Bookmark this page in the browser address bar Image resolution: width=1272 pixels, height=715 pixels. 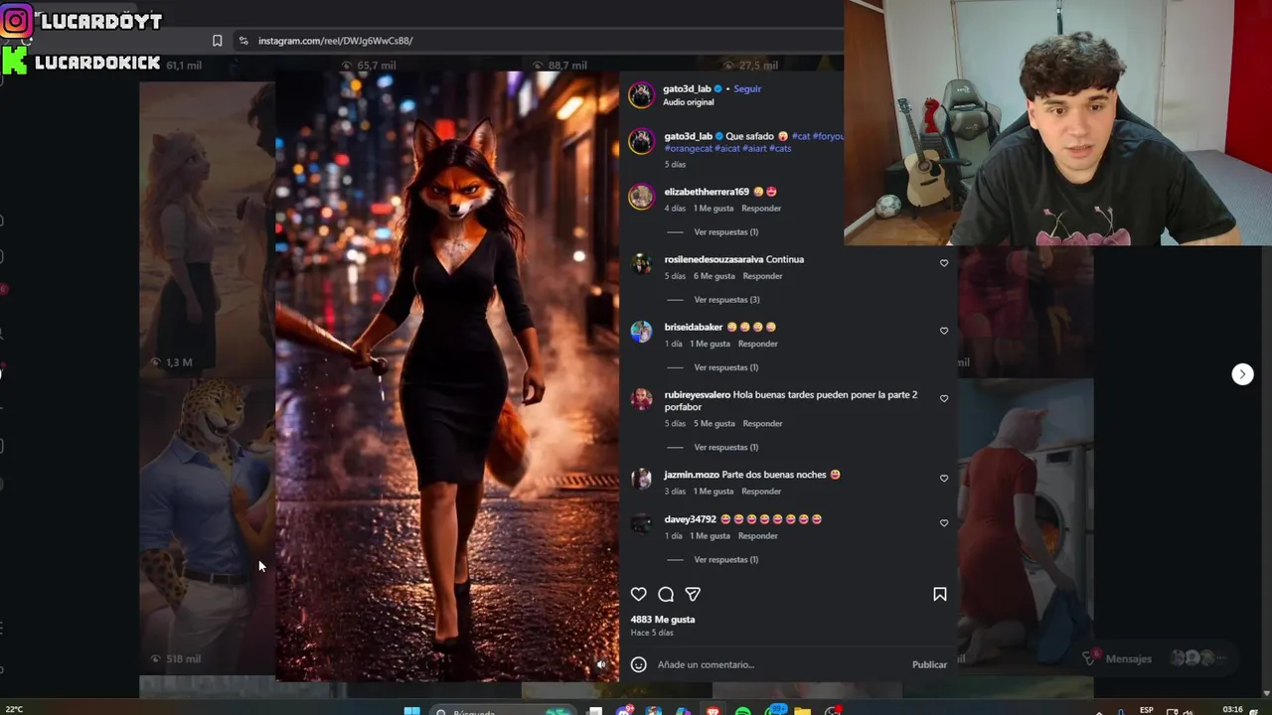point(217,41)
